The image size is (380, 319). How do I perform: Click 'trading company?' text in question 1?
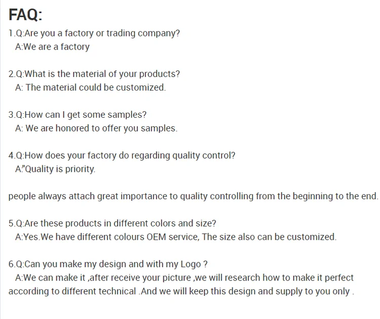(x=143, y=33)
